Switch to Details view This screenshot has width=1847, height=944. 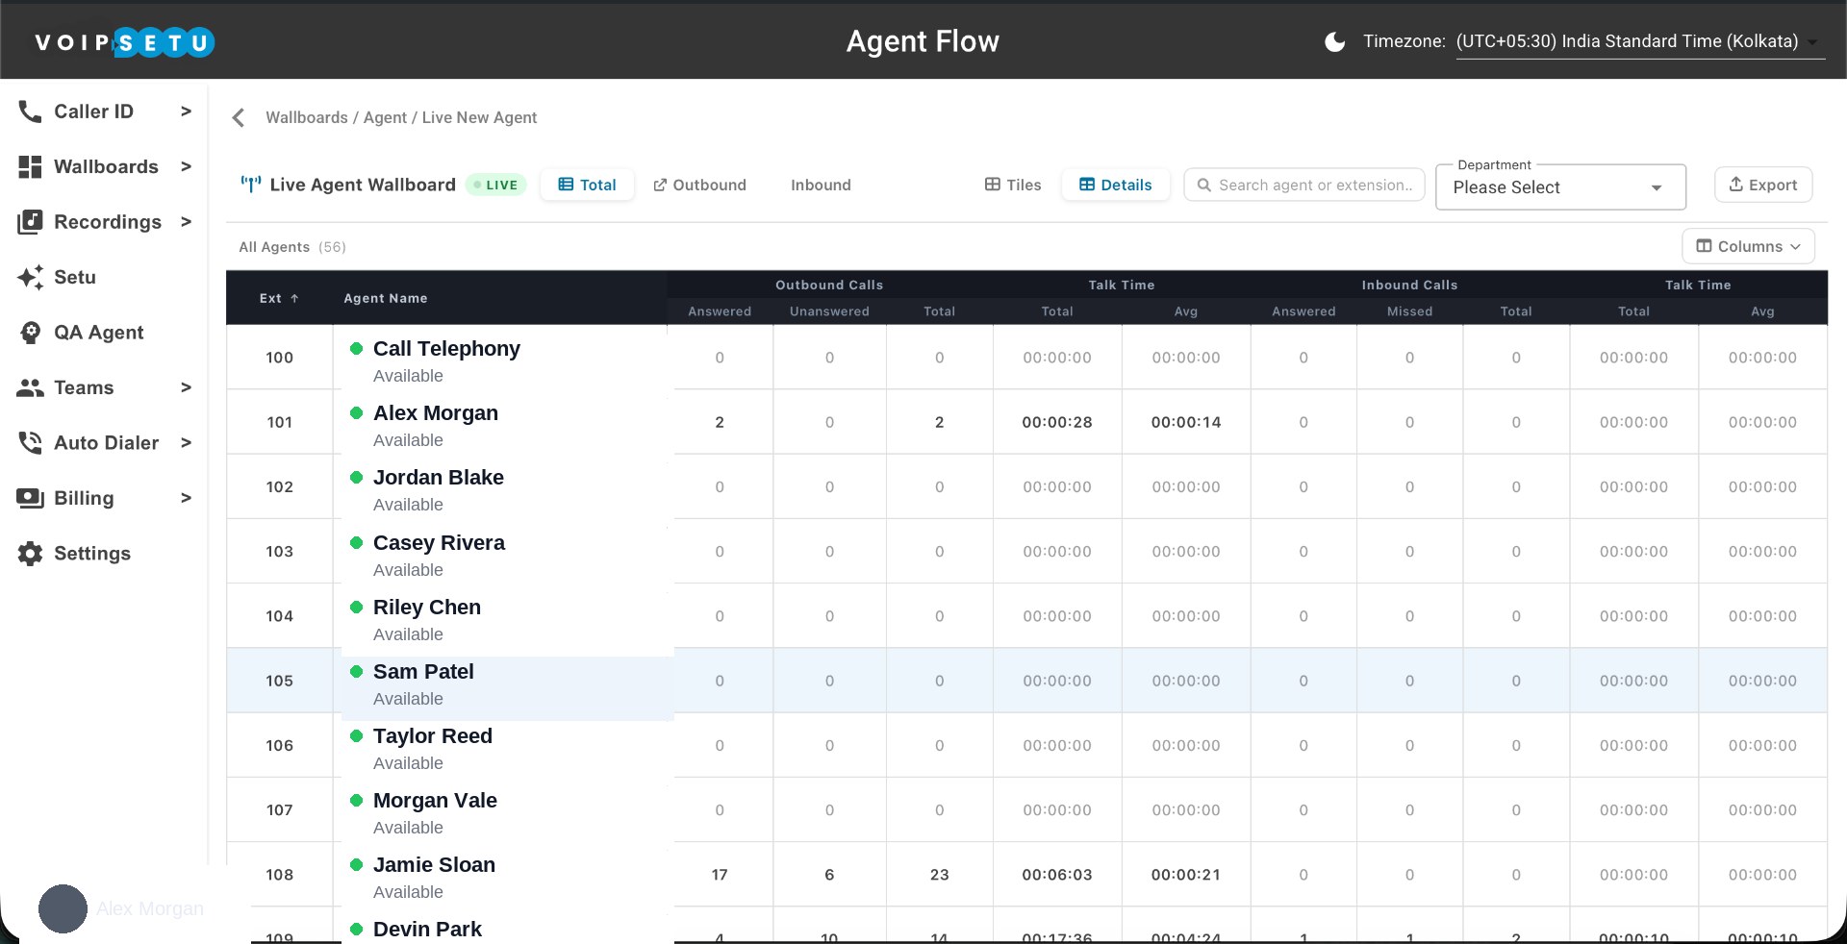click(x=1115, y=185)
